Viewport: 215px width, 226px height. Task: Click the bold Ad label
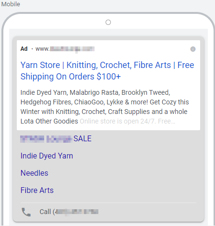coord(24,49)
